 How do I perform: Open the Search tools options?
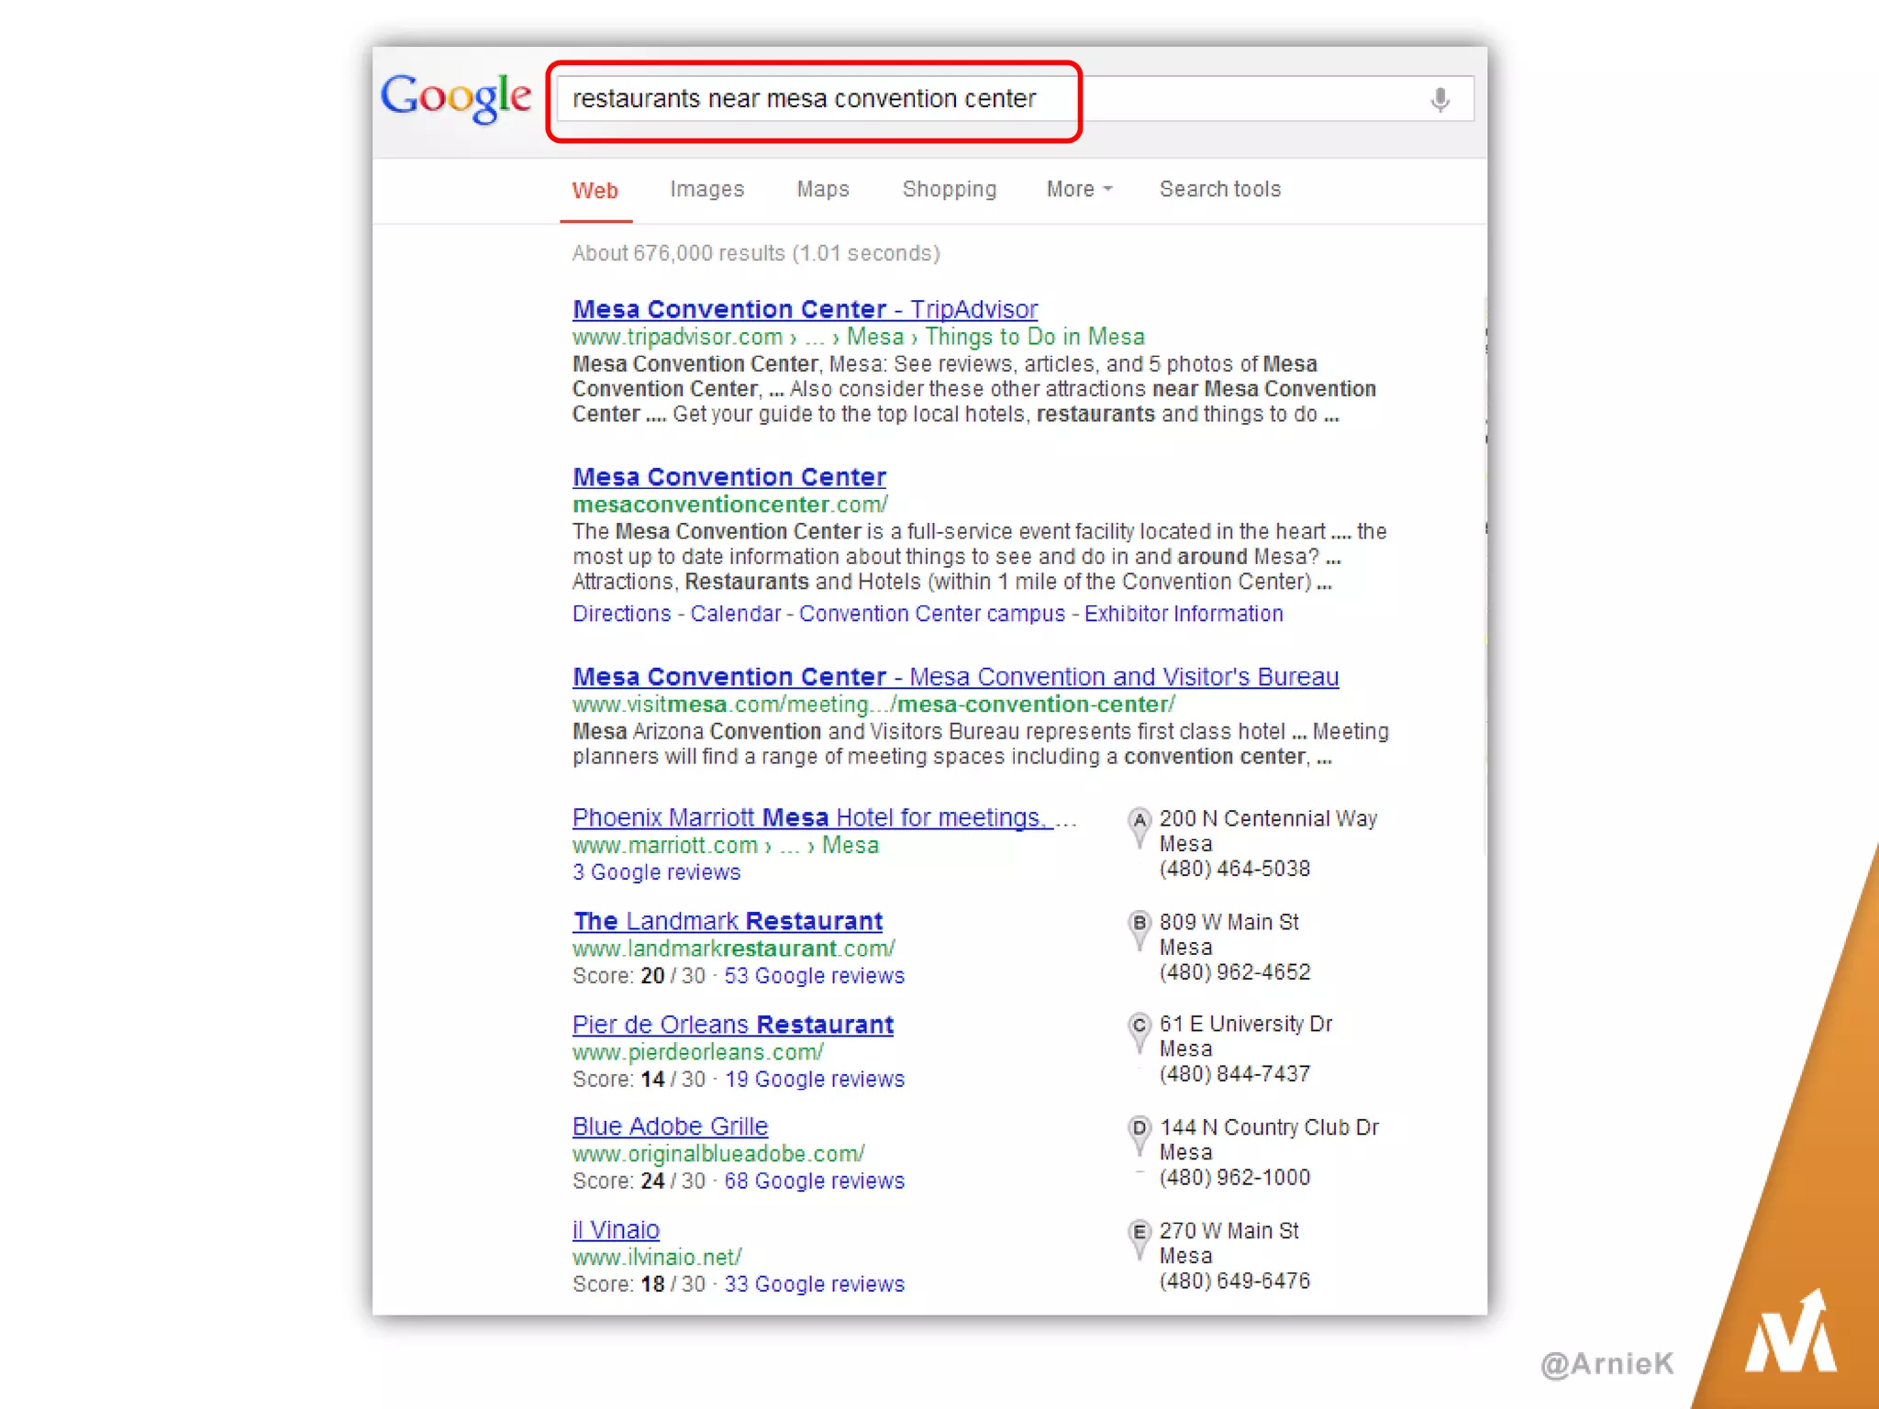point(1219,189)
